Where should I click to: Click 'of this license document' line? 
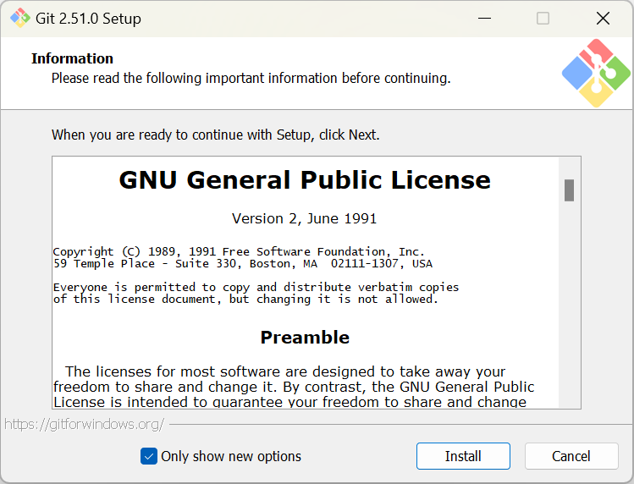(x=245, y=300)
